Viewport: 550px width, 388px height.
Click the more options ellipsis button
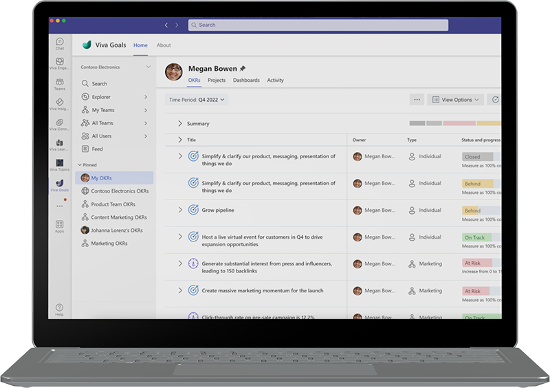[417, 100]
